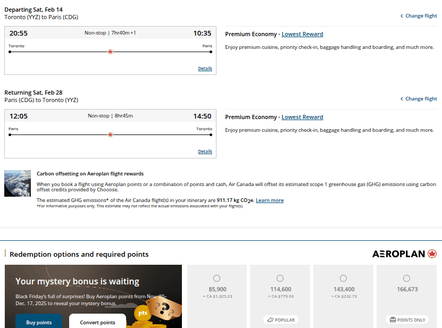The width and height of the screenshot is (442, 328).
Task: Click the Air Canada maple leaf on returning flight line
Action: tap(110, 134)
